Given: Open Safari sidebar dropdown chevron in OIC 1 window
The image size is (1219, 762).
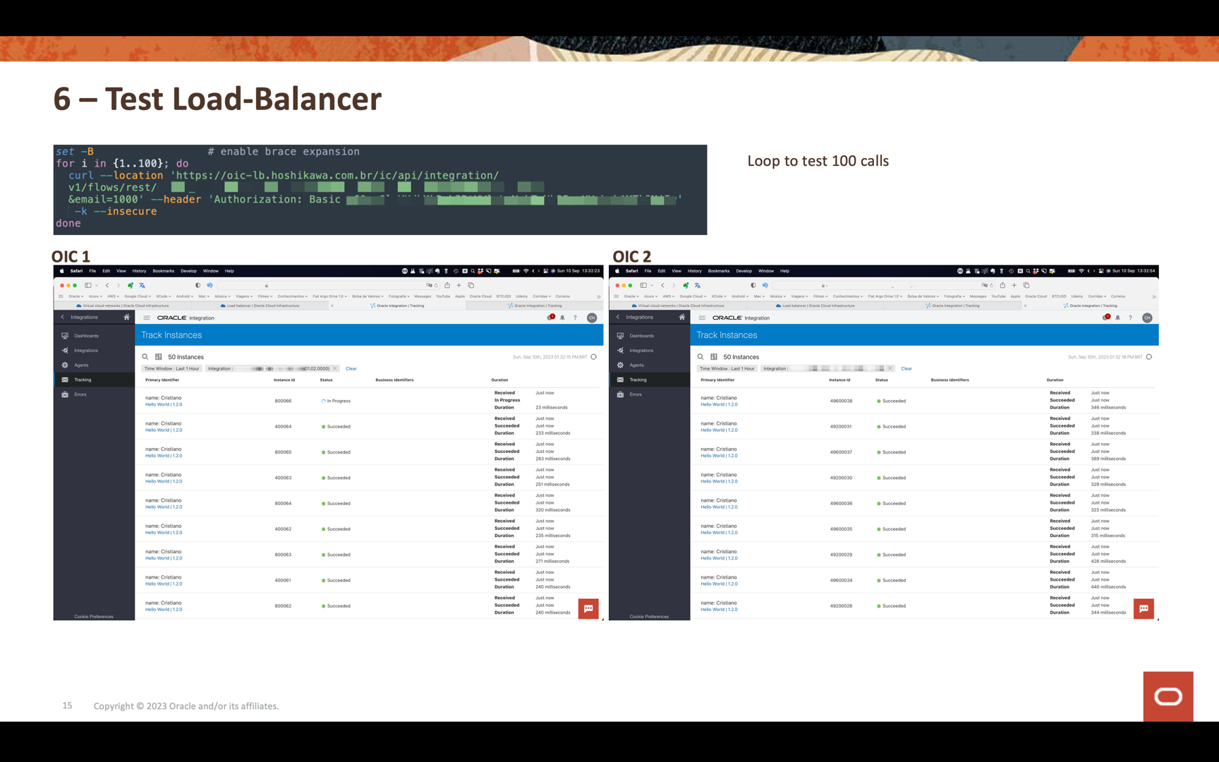Looking at the screenshot, I should click(97, 286).
